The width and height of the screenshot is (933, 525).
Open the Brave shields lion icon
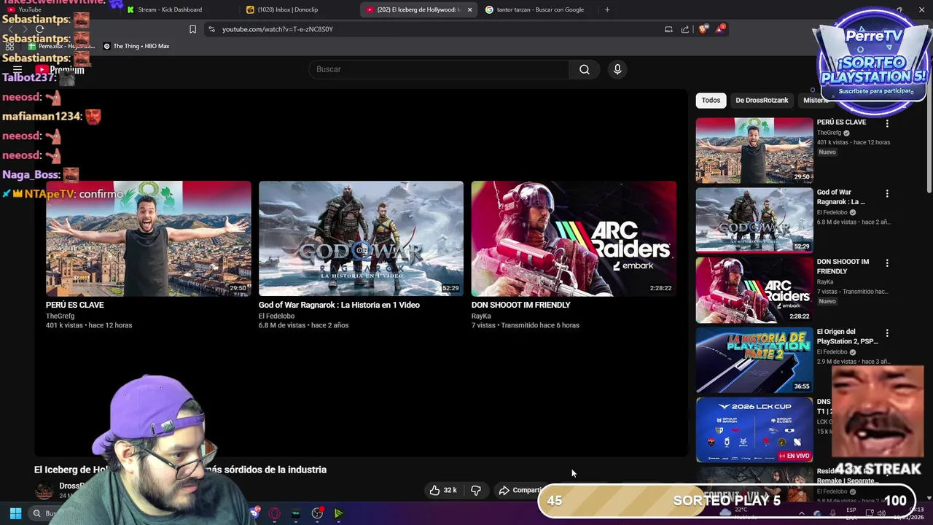[703, 29]
